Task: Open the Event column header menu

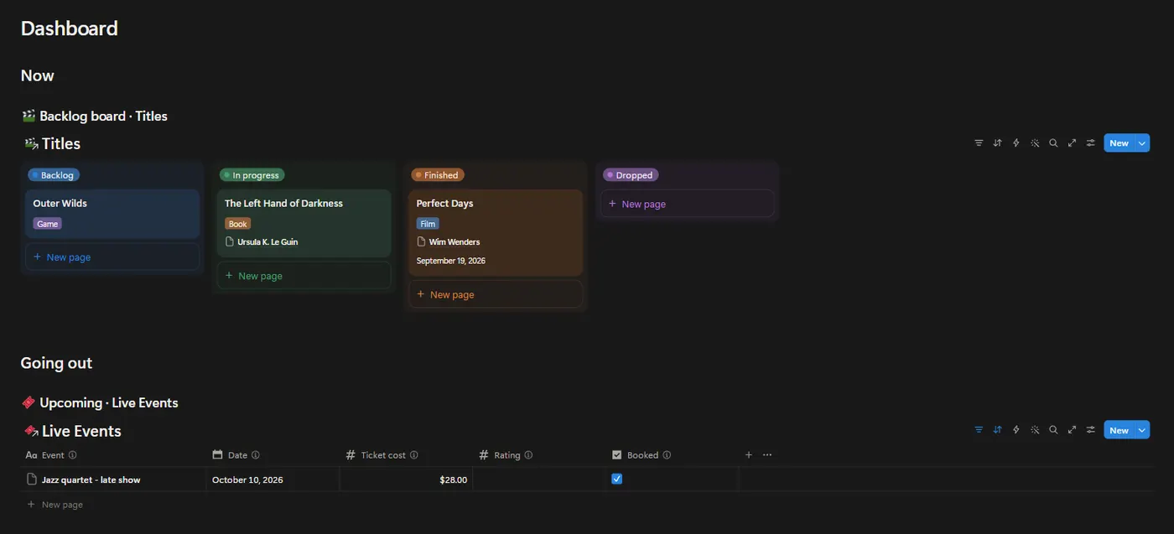Action: pyautogui.click(x=52, y=455)
